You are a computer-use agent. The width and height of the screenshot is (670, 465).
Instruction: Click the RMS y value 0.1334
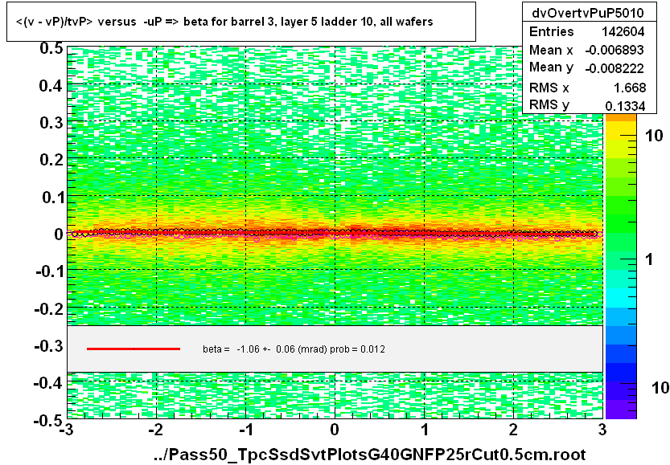tap(625, 105)
